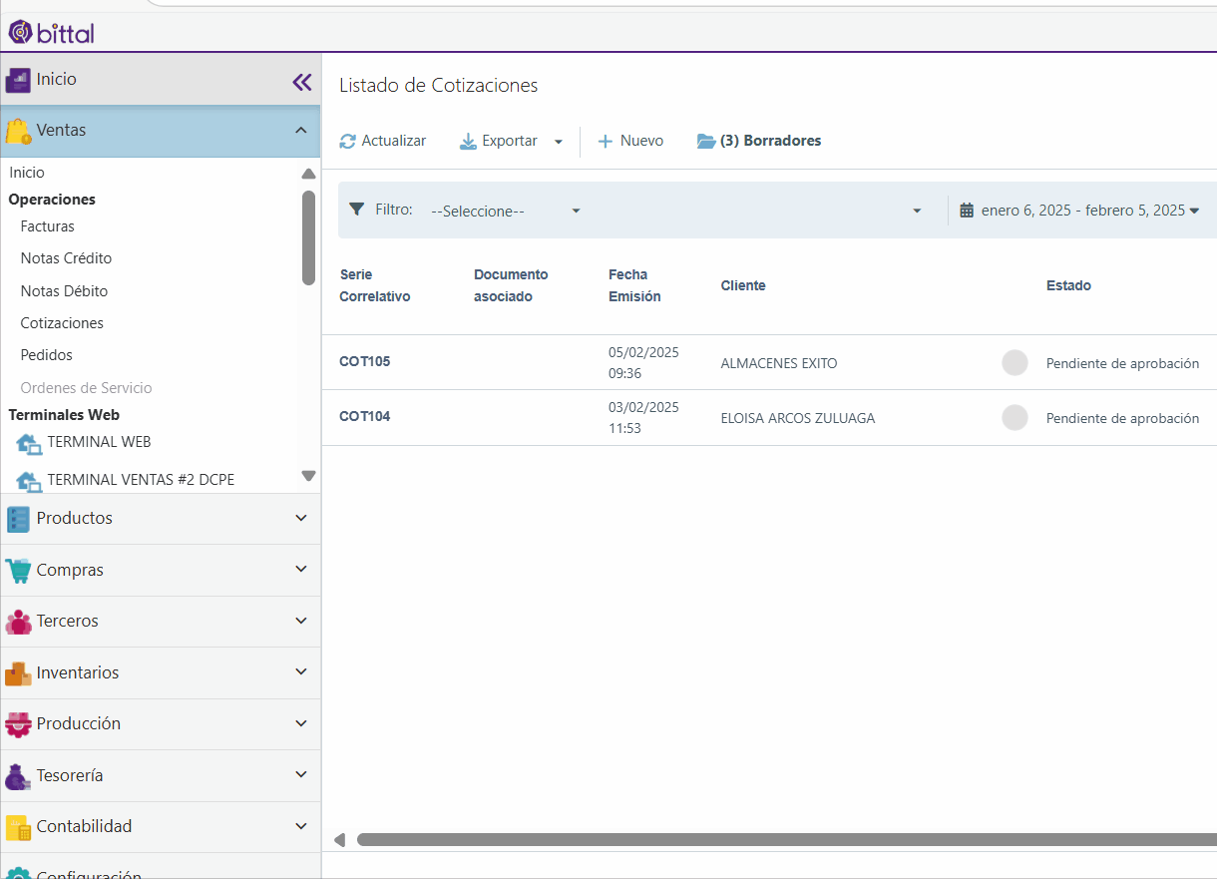Go to Inicio under Ventas
Screen dimensions: 1217x879
point(27,173)
